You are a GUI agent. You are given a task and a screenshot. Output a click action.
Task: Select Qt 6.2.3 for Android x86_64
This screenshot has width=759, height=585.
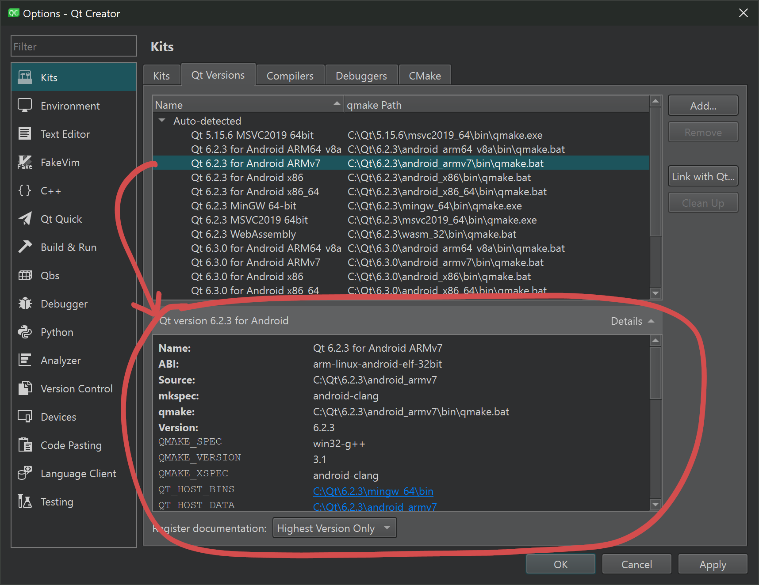401,191
